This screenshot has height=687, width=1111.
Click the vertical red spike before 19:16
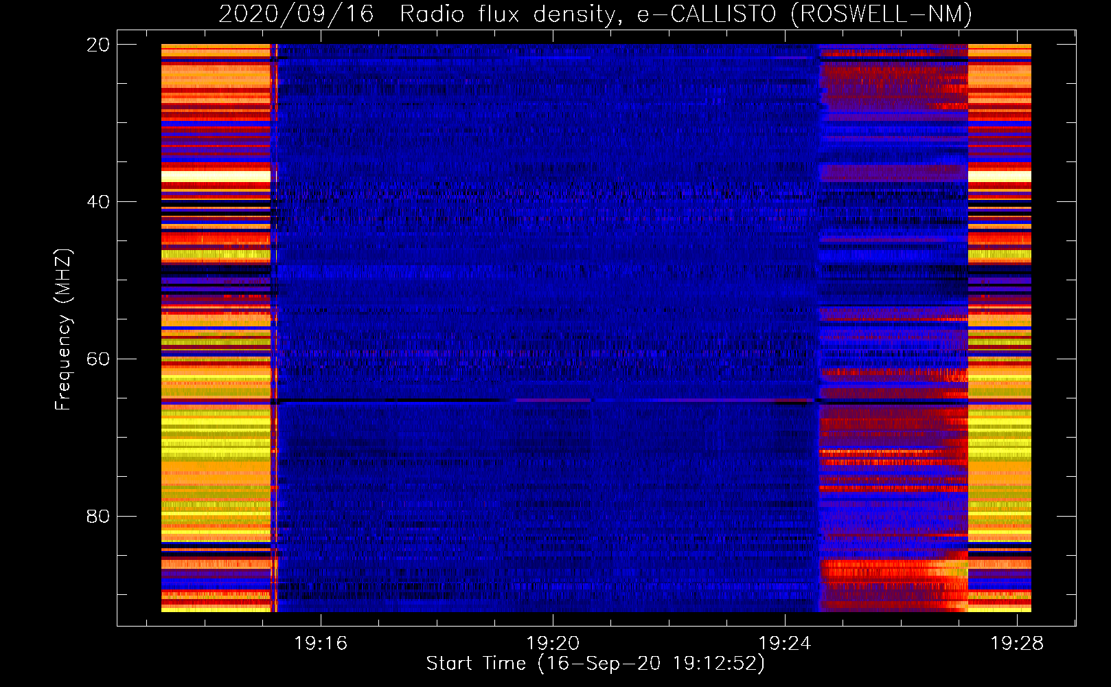(275, 328)
